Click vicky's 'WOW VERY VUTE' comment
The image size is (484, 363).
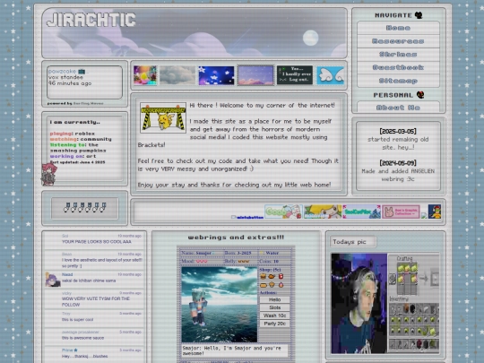click(96, 301)
